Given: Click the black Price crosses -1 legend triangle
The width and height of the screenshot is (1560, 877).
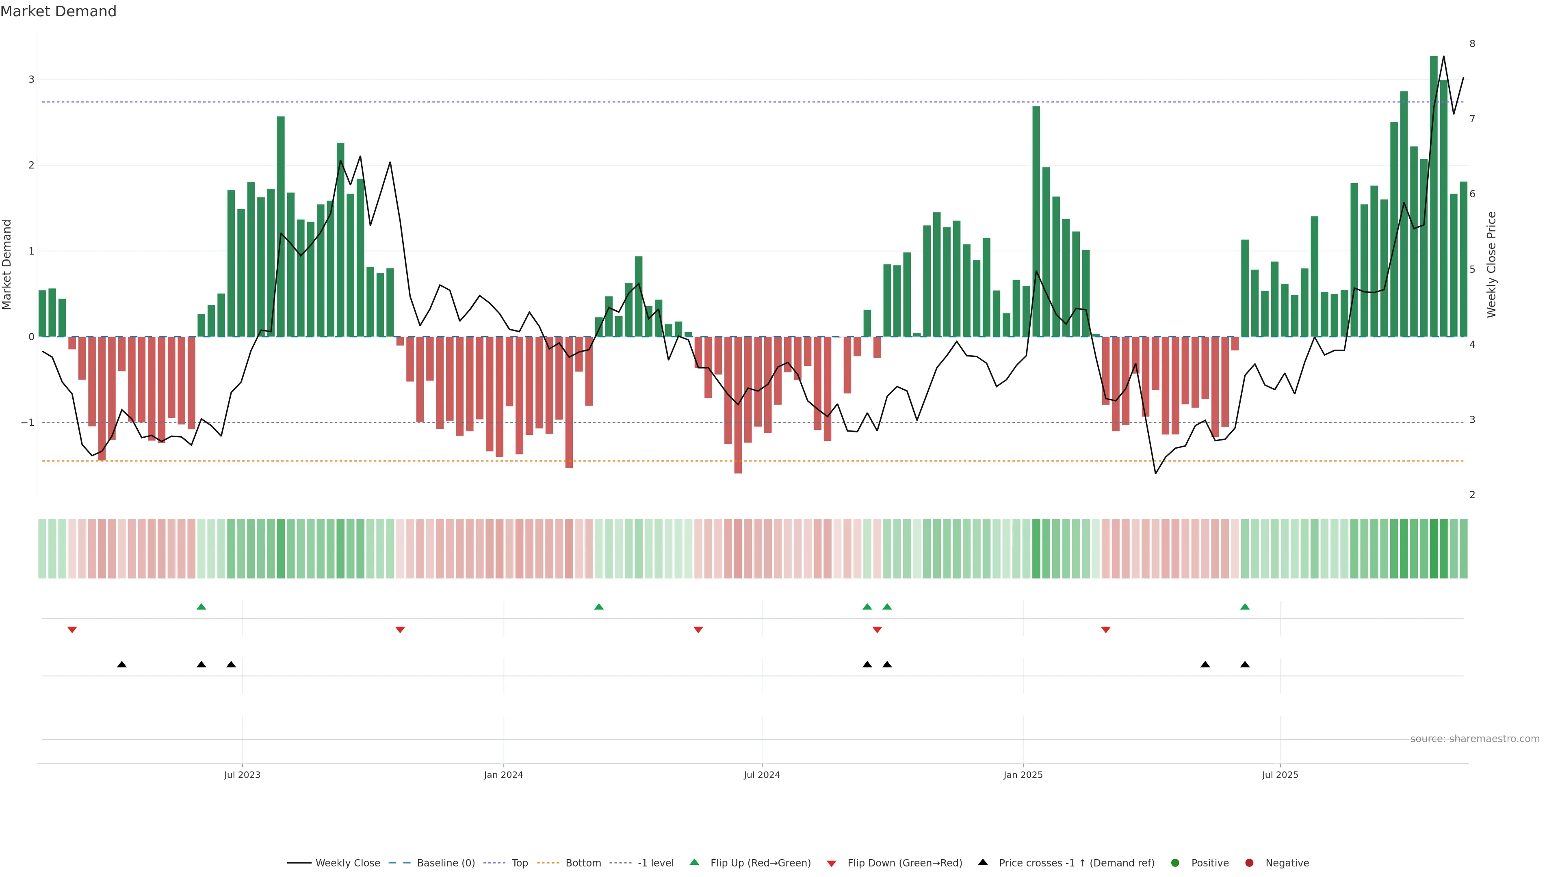Looking at the screenshot, I should (x=983, y=862).
